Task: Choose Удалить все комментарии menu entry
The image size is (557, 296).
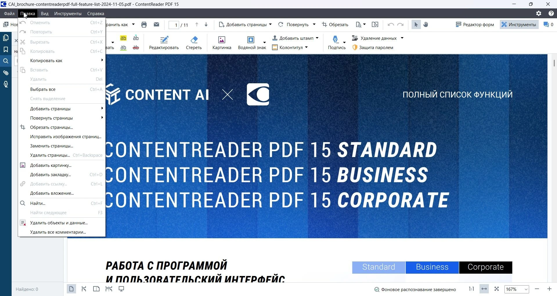Action: pos(62,232)
